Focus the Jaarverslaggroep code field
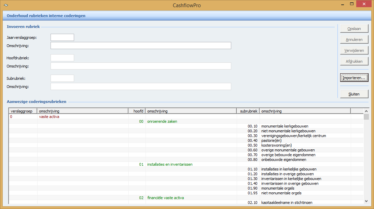 (x=62, y=38)
